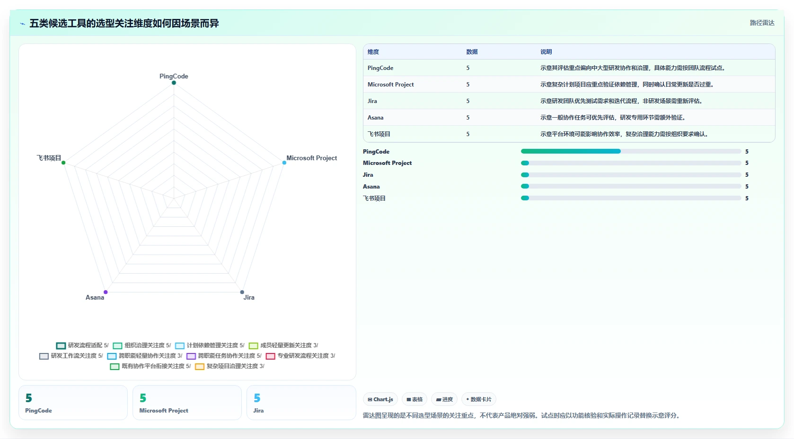
Task: Toggle the 复杂项目治理关注度 legend item
Action: pyautogui.click(x=230, y=366)
